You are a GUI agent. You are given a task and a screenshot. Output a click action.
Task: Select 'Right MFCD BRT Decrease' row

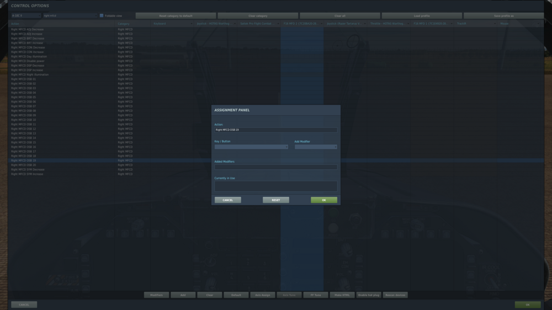pos(276,39)
